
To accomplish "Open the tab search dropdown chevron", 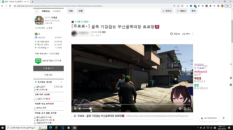I will 213,1.
